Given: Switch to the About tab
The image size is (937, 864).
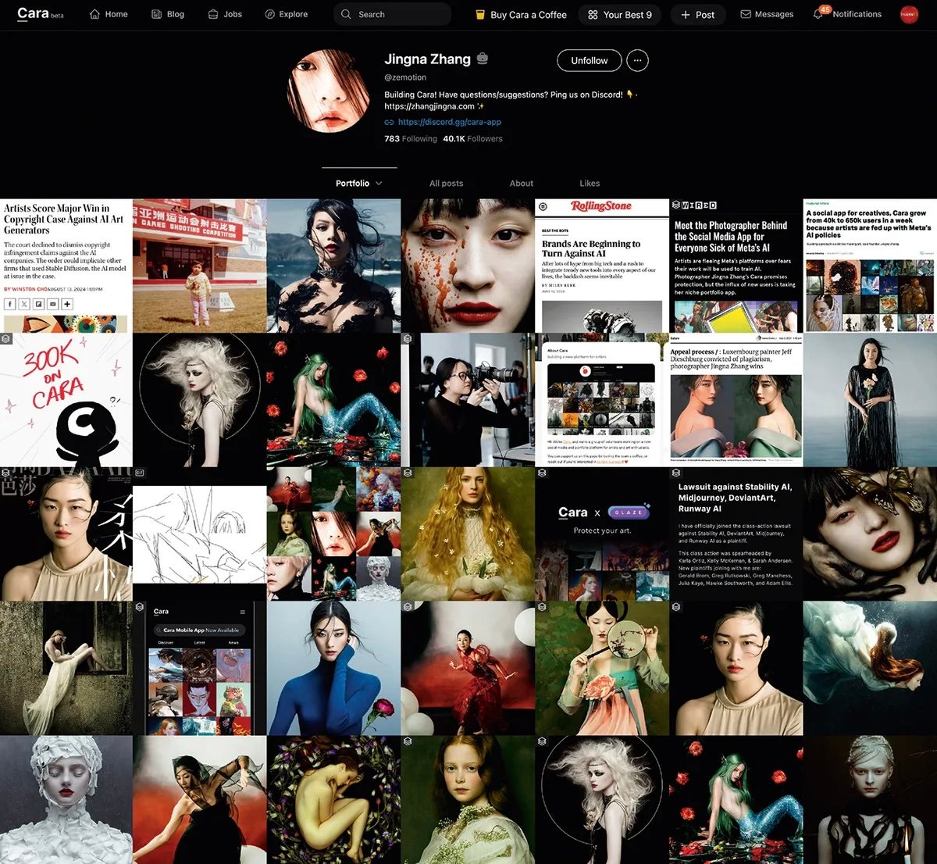Looking at the screenshot, I should point(521,184).
